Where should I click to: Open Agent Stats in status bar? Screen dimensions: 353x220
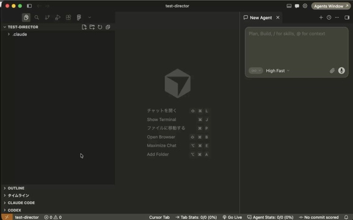[x=271, y=218]
